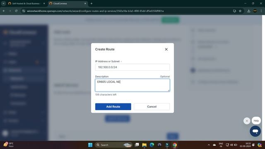Launch Microsoft Edge from the taskbar
This screenshot has width=265, height=149.
tap(152, 145)
